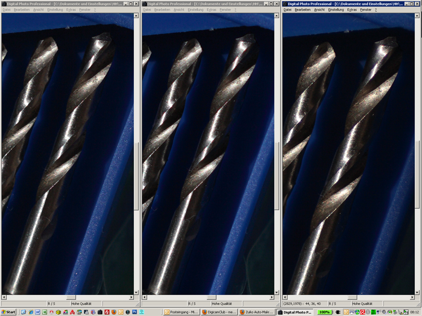Viewport: 422px width, 316px height.
Task: Switch to the Posteingang taskbar window
Action: pos(181,312)
